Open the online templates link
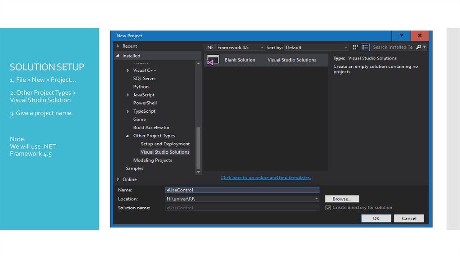 tap(265, 178)
